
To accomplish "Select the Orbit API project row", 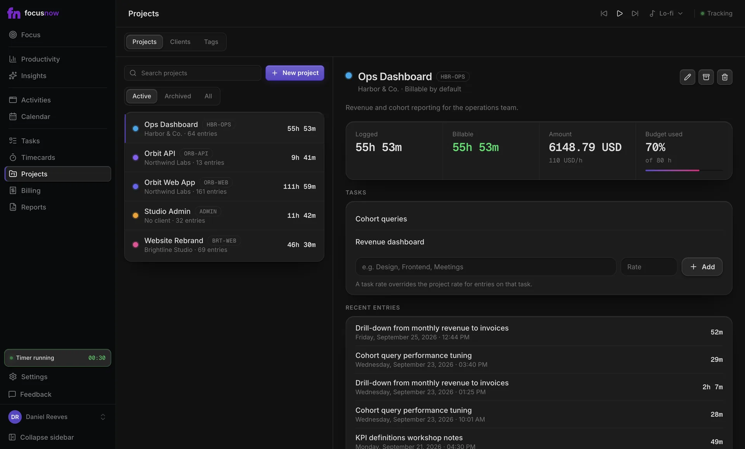I will (224, 158).
